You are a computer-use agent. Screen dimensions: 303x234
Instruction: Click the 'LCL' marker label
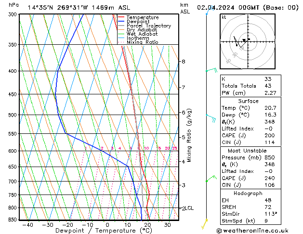(x=189, y=208)
